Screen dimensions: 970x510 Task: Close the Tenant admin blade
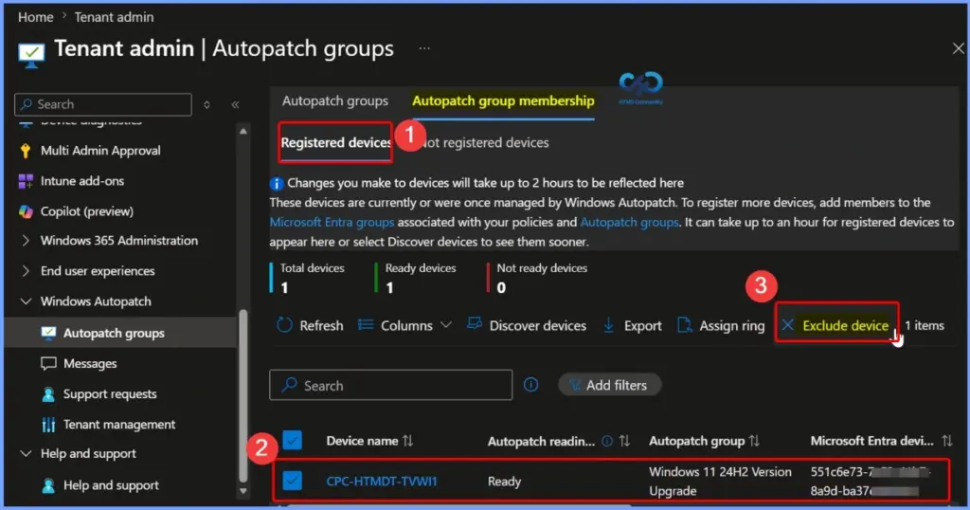coord(958,48)
